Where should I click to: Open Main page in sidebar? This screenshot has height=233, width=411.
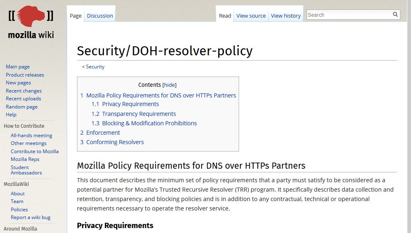(x=18, y=67)
